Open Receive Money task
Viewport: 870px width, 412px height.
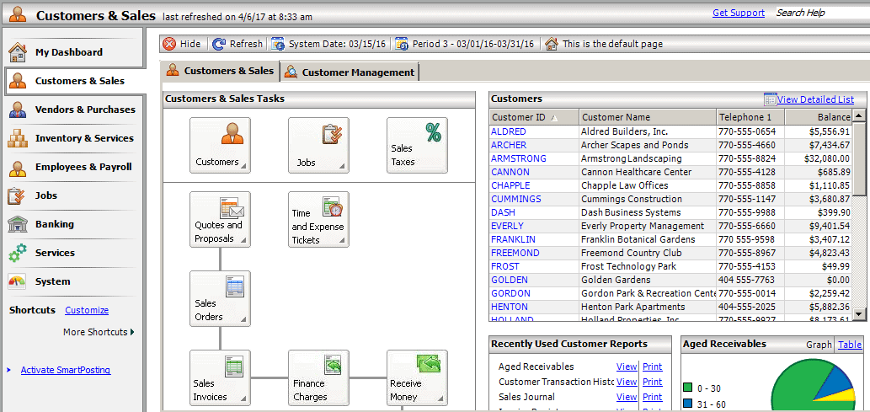[x=417, y=377]
